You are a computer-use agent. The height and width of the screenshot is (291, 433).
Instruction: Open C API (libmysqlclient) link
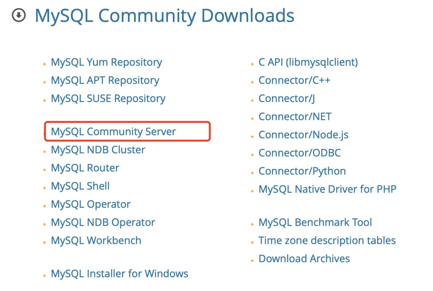point(308,62)
